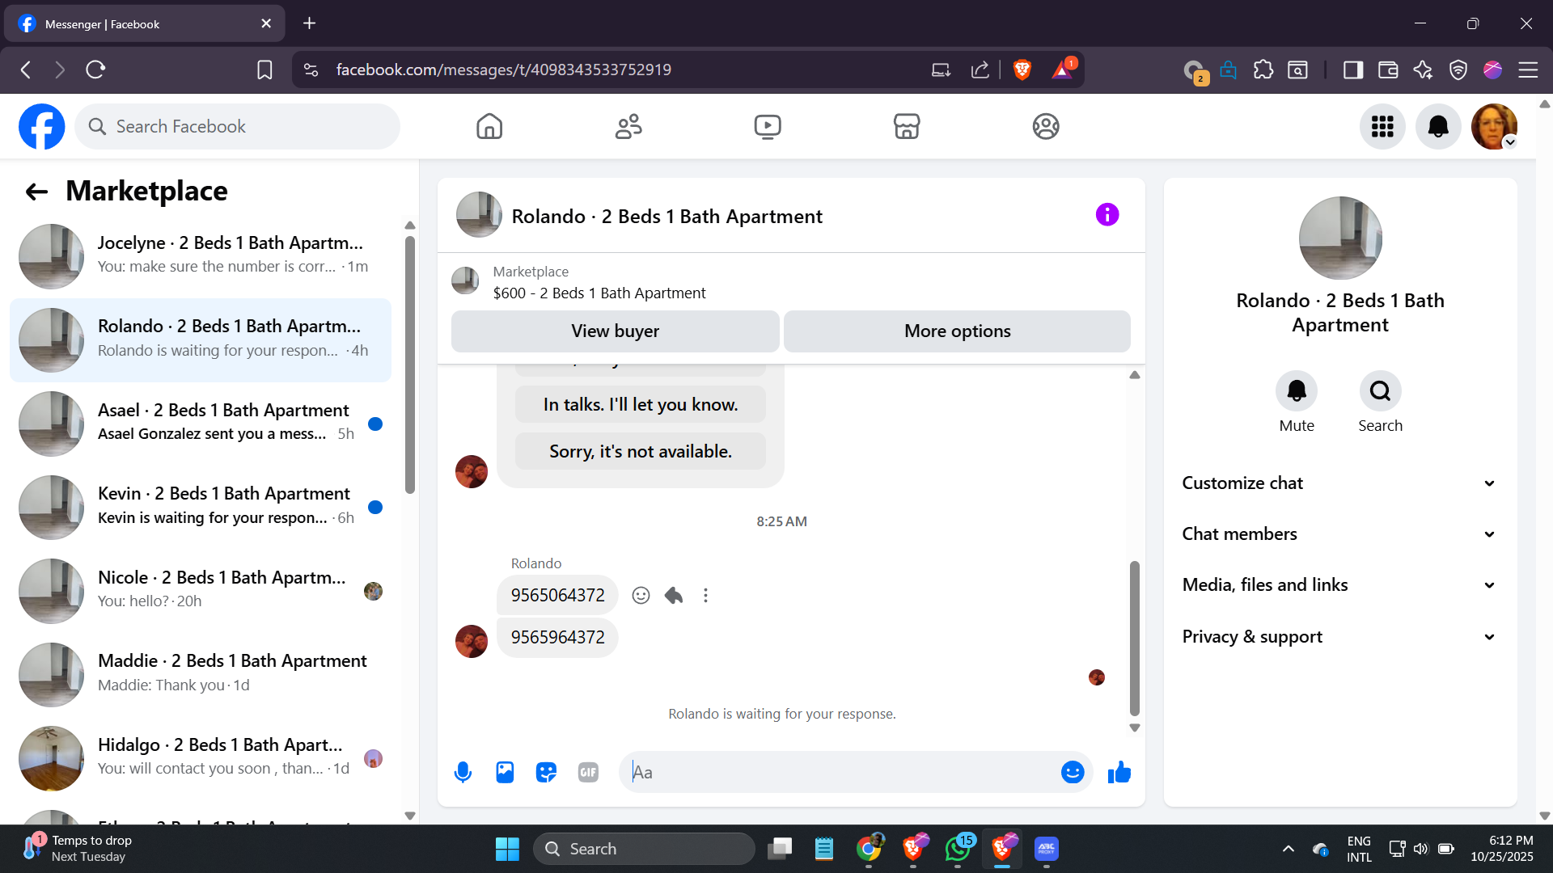Mute this conversation's notifications
1553x873 pixels.
click(x=1296, y=392)
